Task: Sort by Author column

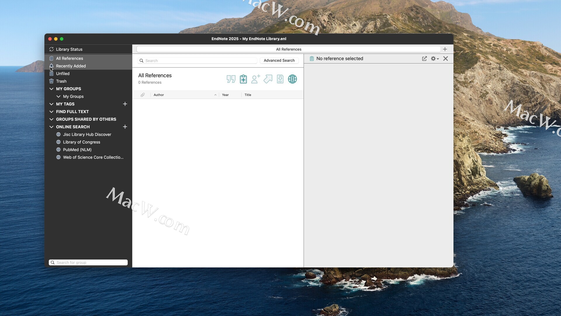Action: [185, 95]
